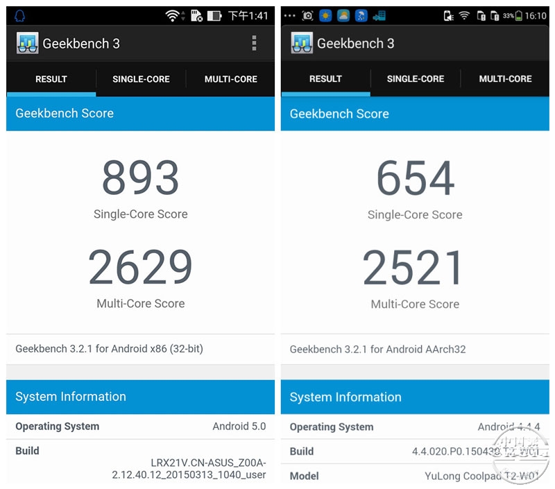The height and width of the screenshot is (489, 555).
Task: Select RESULT tab on right phone
Action: (325, 79)
